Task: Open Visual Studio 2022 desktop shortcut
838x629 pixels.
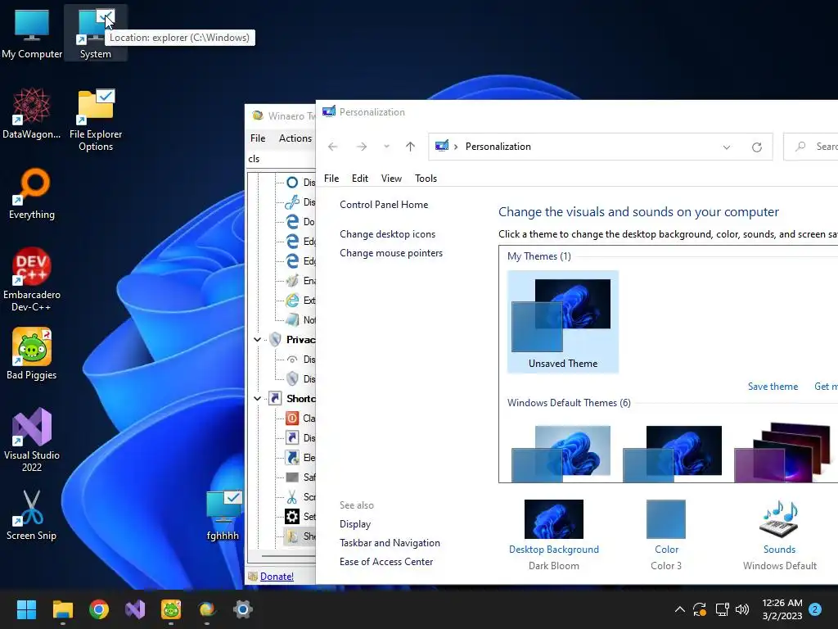Action: pos(32,440)
